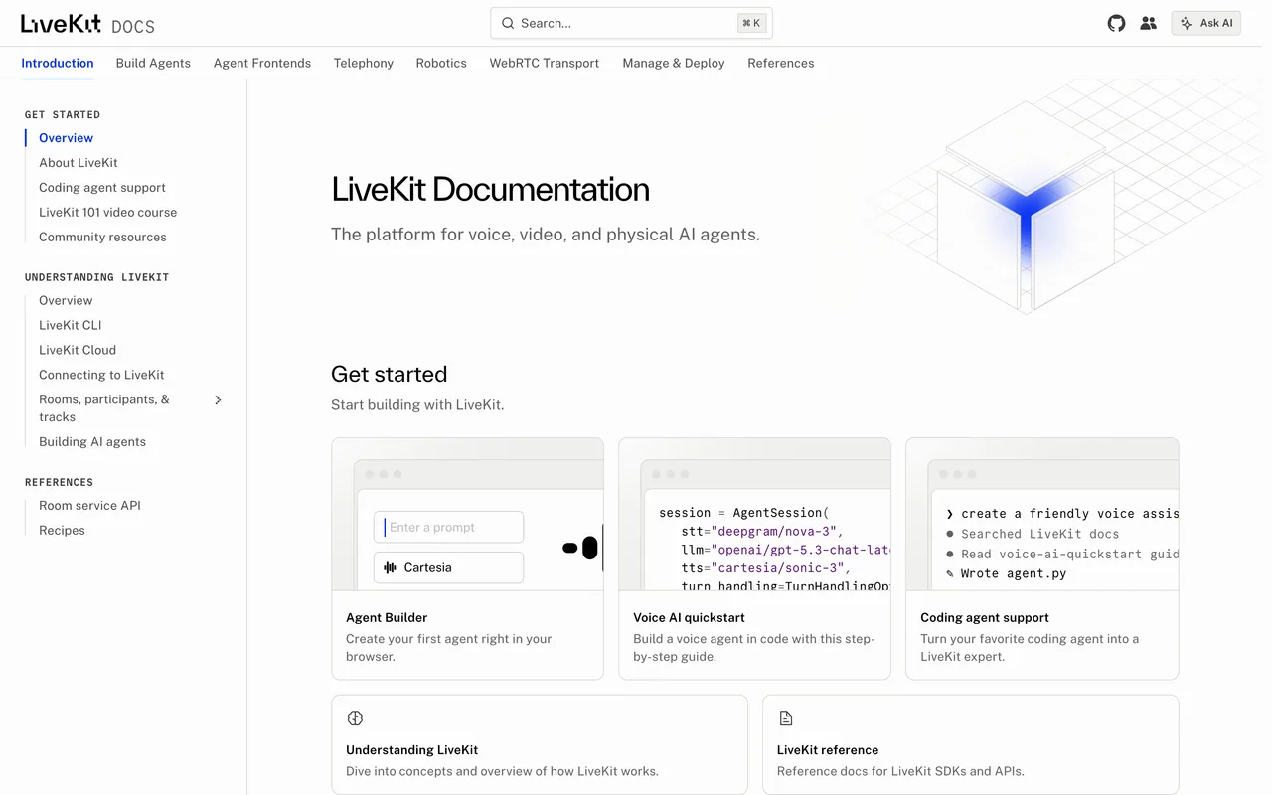This screenshot has height=795, width=1272.
Task: Open the community people icon
Action: [1148, 23]
